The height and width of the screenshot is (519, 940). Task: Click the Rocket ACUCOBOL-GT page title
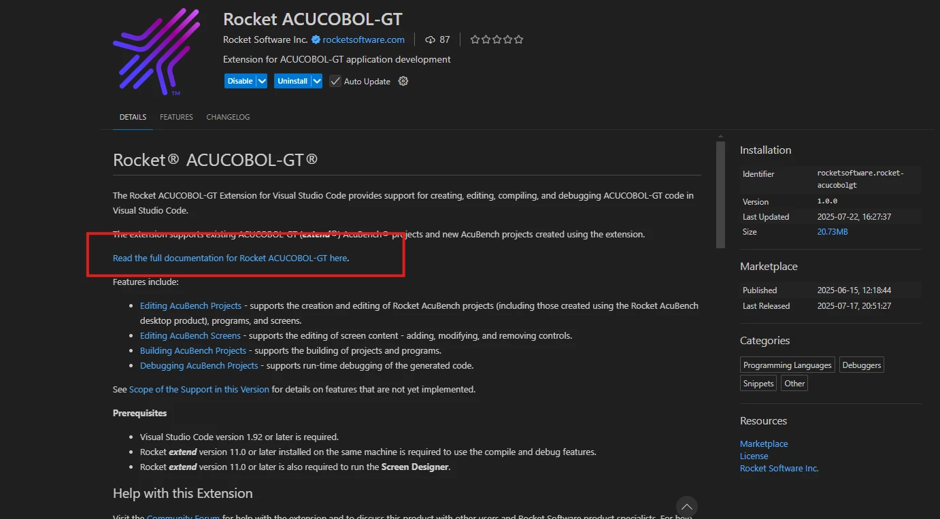click(313, 18)
